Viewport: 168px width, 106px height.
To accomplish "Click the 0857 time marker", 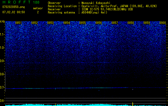I will coord(115,23).
